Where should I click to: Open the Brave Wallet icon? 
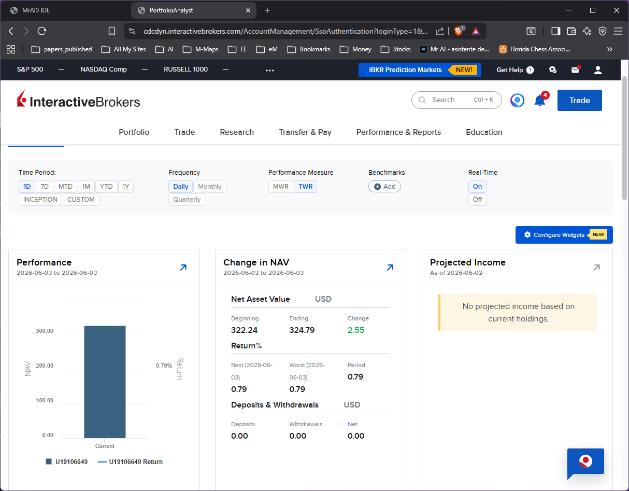(x=571, y=31)
